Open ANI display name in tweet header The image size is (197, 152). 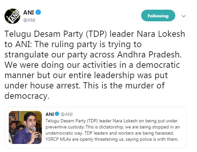(29, 13)
